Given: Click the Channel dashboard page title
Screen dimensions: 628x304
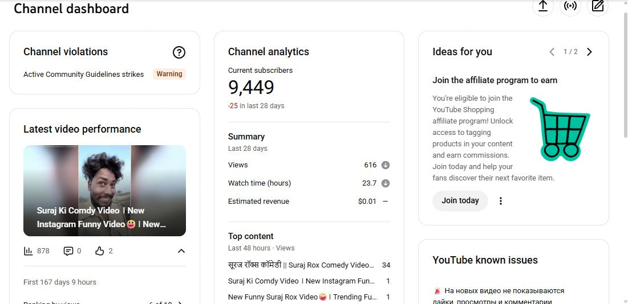Looking at the screenshot, I should [71, 9].
